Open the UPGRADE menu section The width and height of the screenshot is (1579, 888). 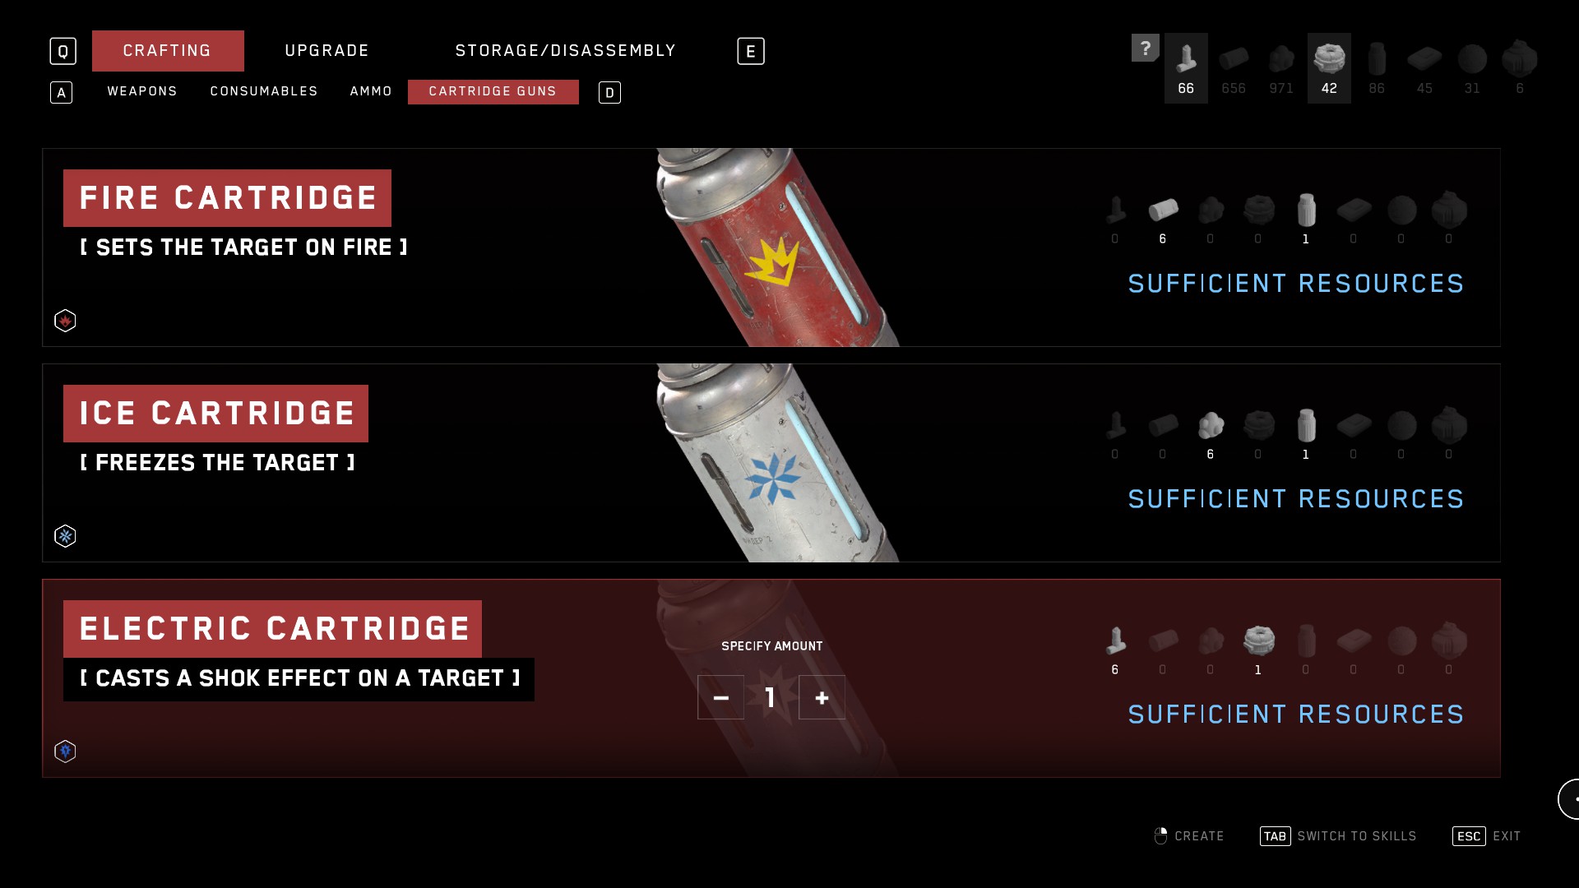[x=327, y=51]
